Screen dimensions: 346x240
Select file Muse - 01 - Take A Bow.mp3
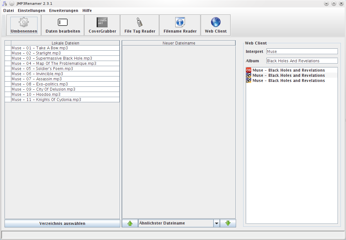65,48
